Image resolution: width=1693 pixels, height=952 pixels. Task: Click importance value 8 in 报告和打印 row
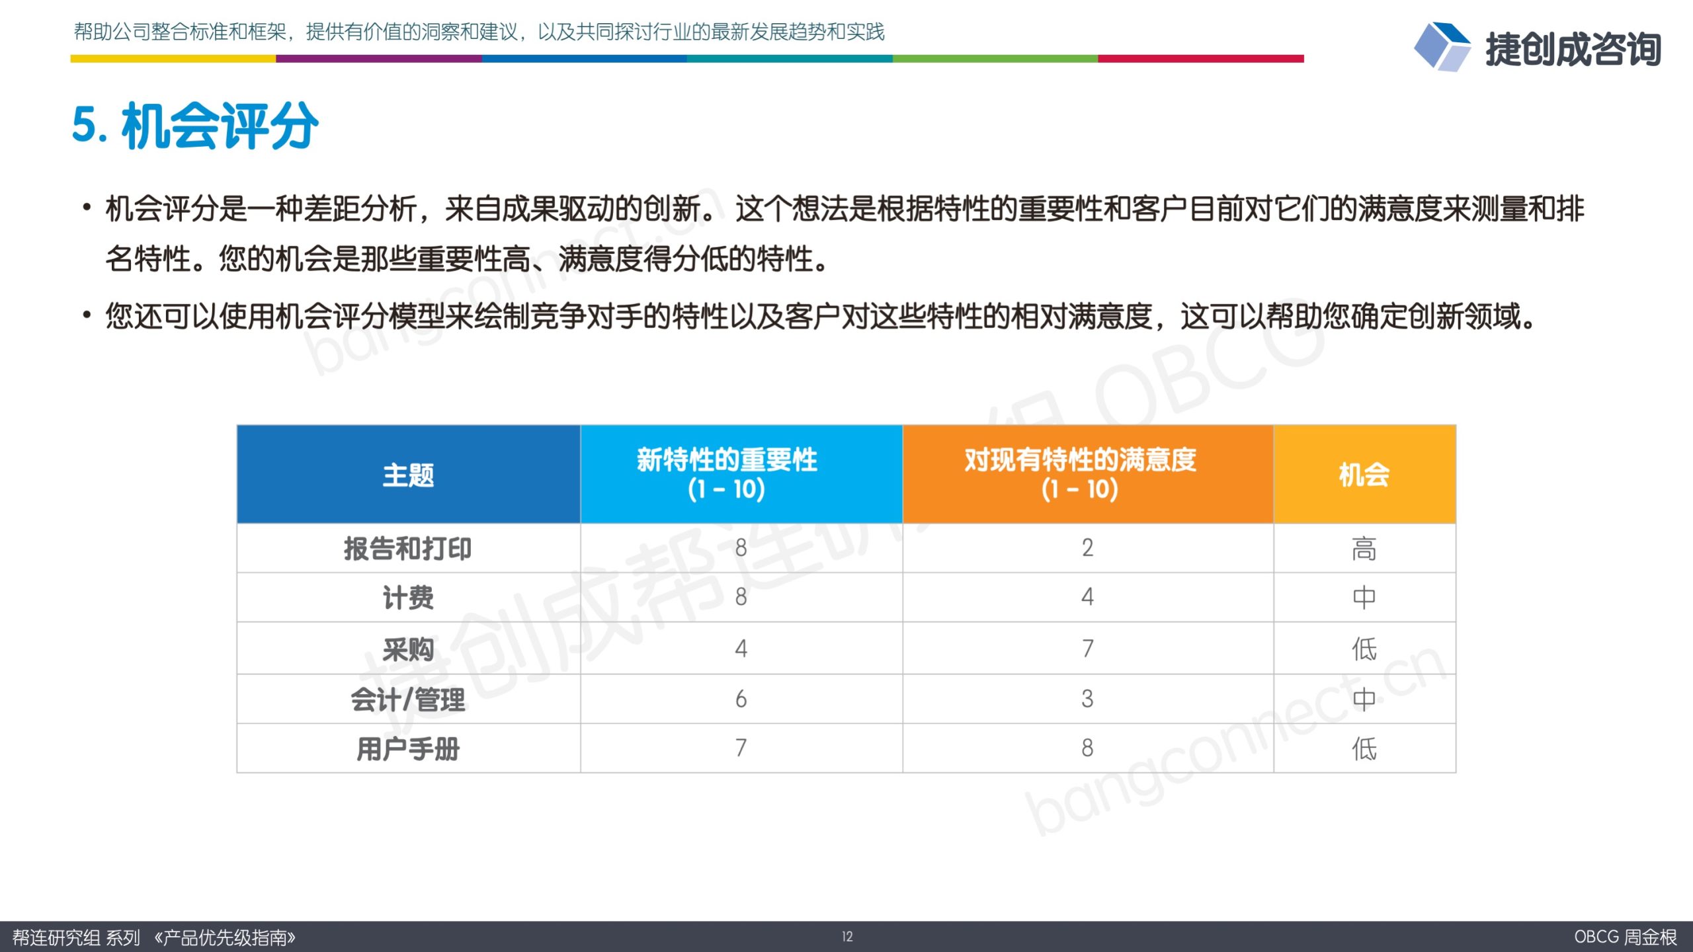741,548
